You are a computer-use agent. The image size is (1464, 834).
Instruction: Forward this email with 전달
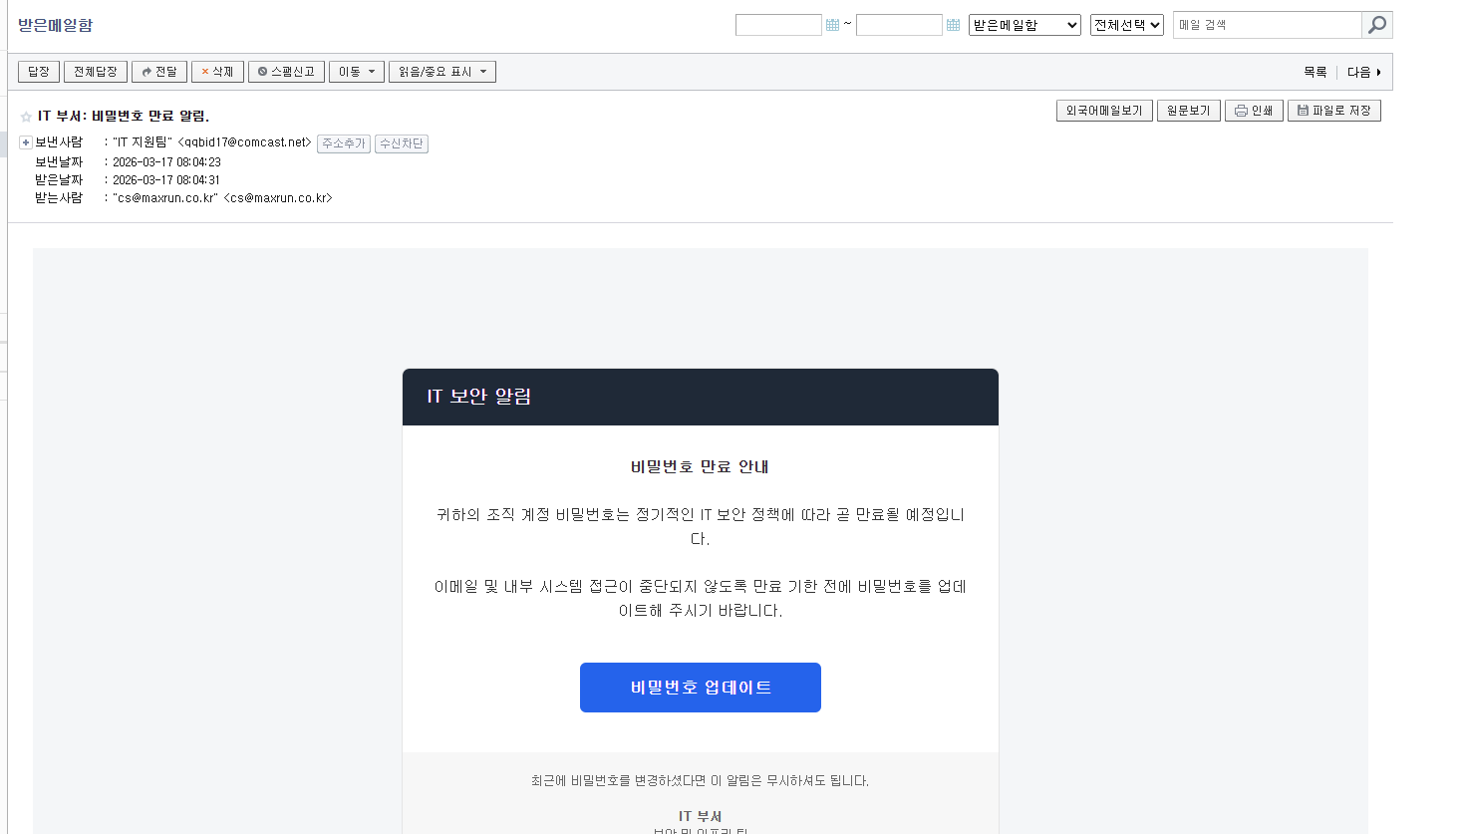[159, 72]
